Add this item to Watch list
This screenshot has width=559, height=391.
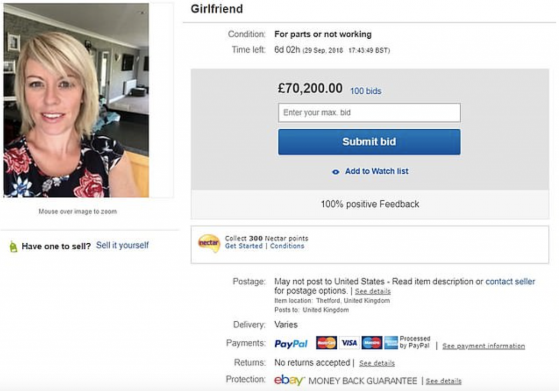pos(376,171)
